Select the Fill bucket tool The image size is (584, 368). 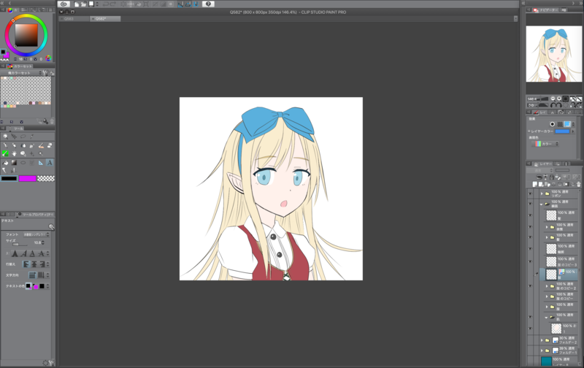[5, 163]
